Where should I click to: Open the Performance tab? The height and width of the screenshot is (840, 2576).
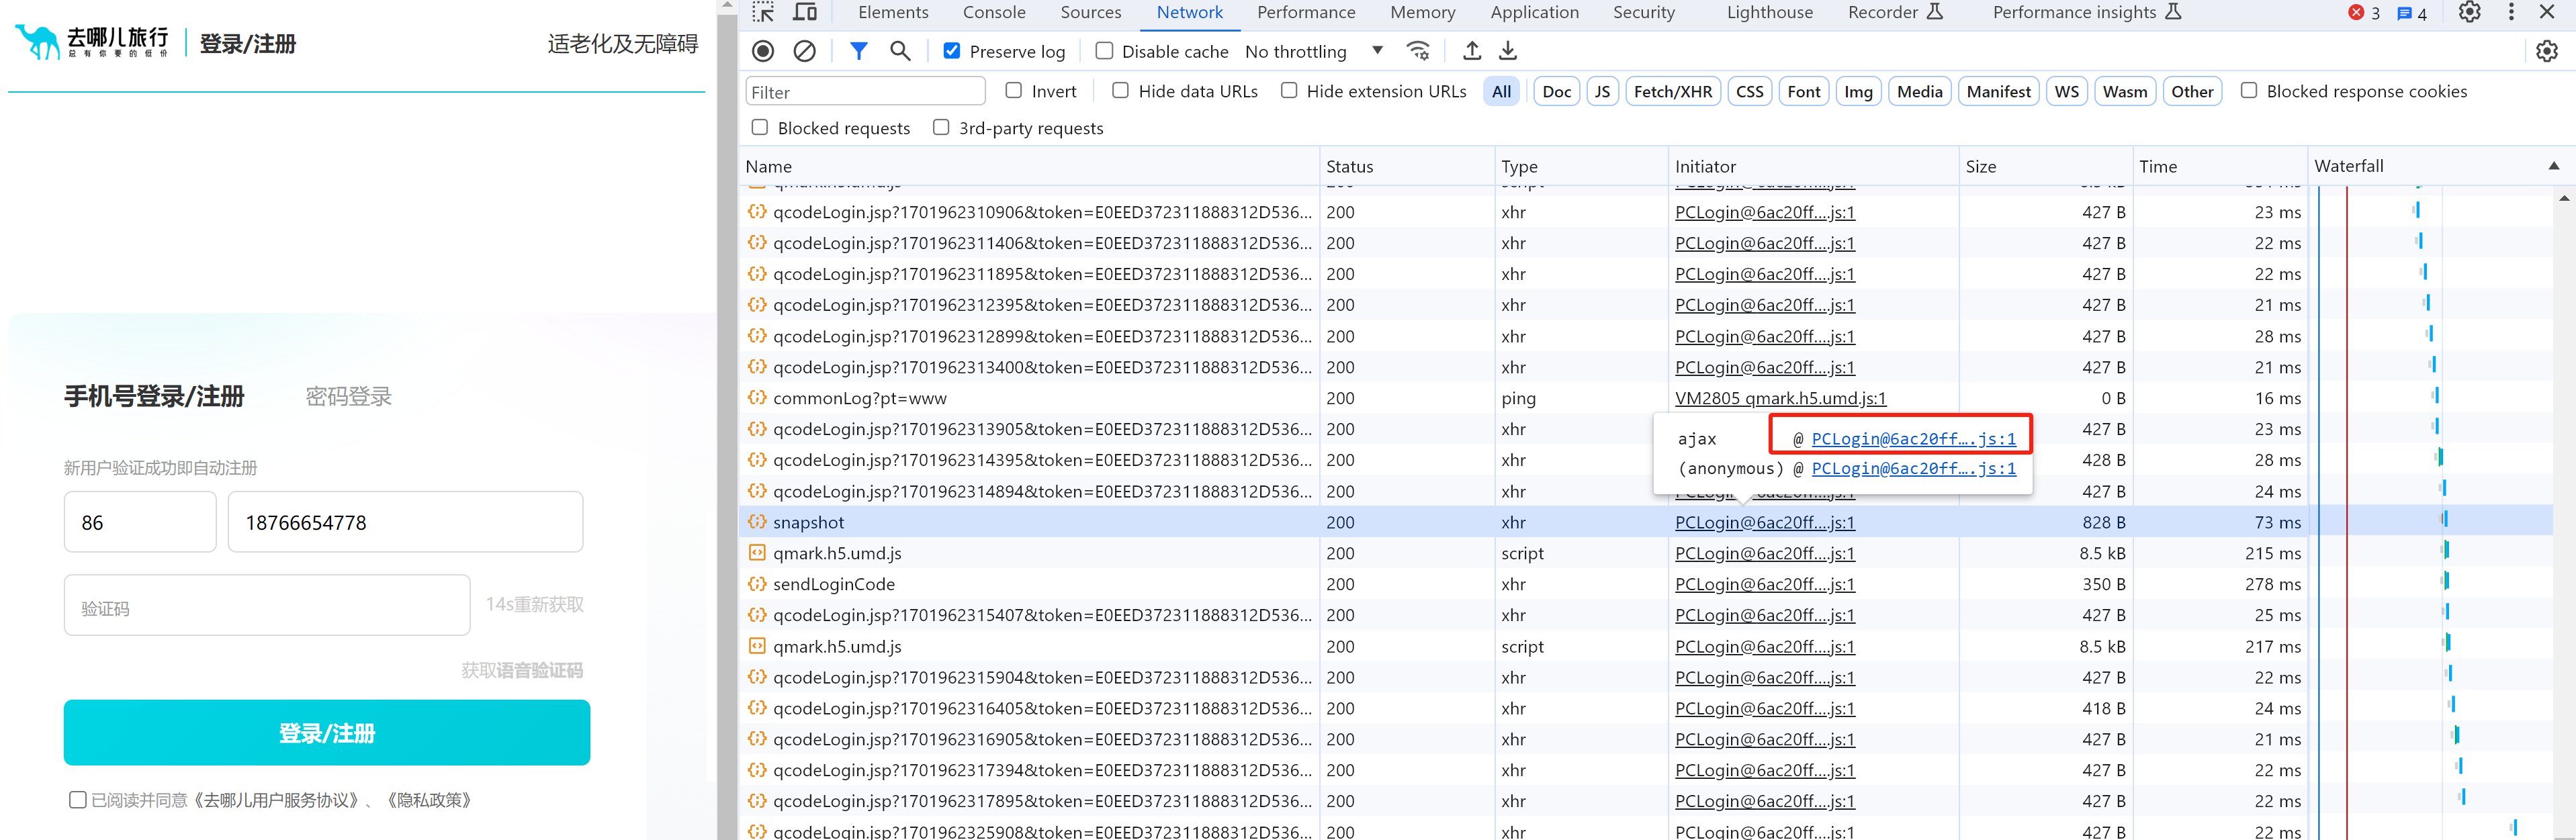point(1306,12)
